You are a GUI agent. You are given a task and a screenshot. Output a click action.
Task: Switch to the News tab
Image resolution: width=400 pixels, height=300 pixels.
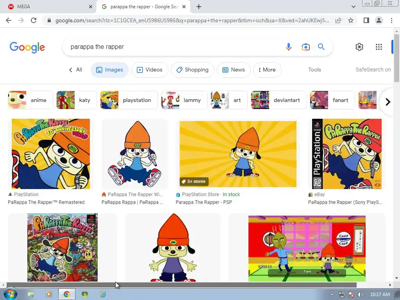coord(234,70)
